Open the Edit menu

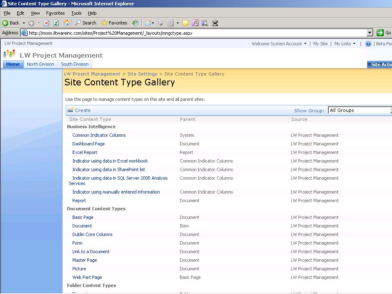[x=20, y=13]
